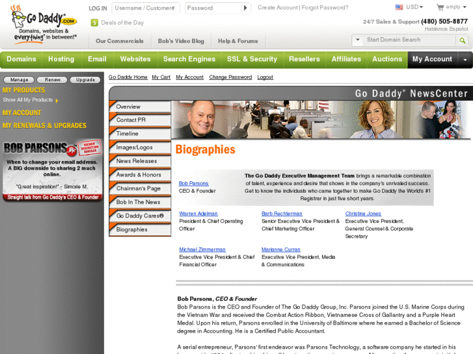Image resolution: width=473 pixels, height=354 pixels.
Task: Open Biographies in NewsCenter menu
Action: [x=140, y=229]
